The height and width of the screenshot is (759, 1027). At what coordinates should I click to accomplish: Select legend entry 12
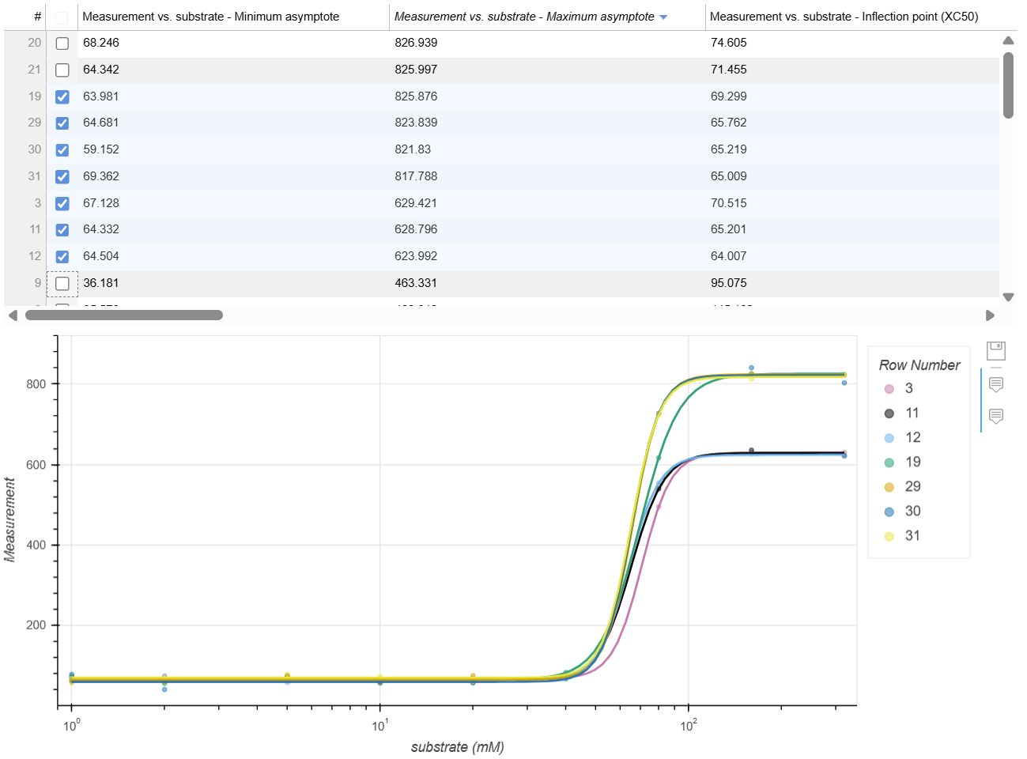coord(889,437)
